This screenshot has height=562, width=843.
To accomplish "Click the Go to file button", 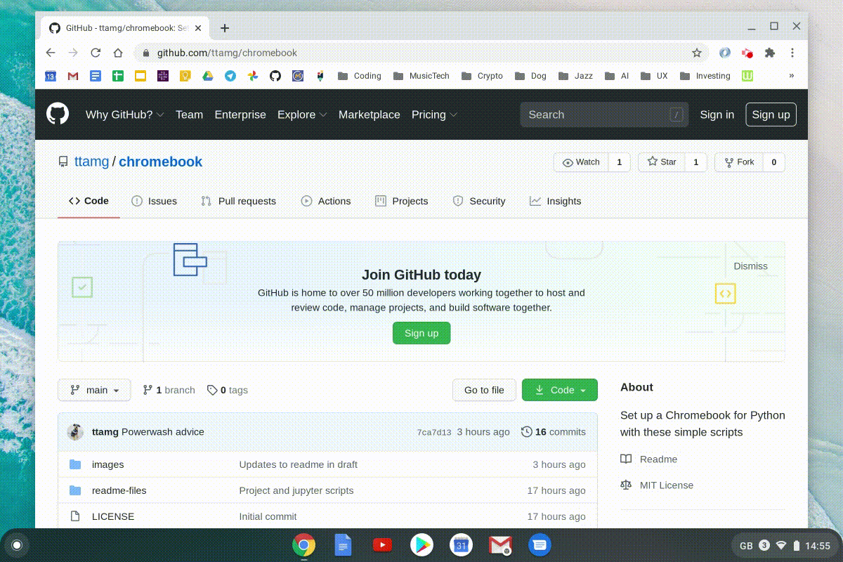I will 484,390.
